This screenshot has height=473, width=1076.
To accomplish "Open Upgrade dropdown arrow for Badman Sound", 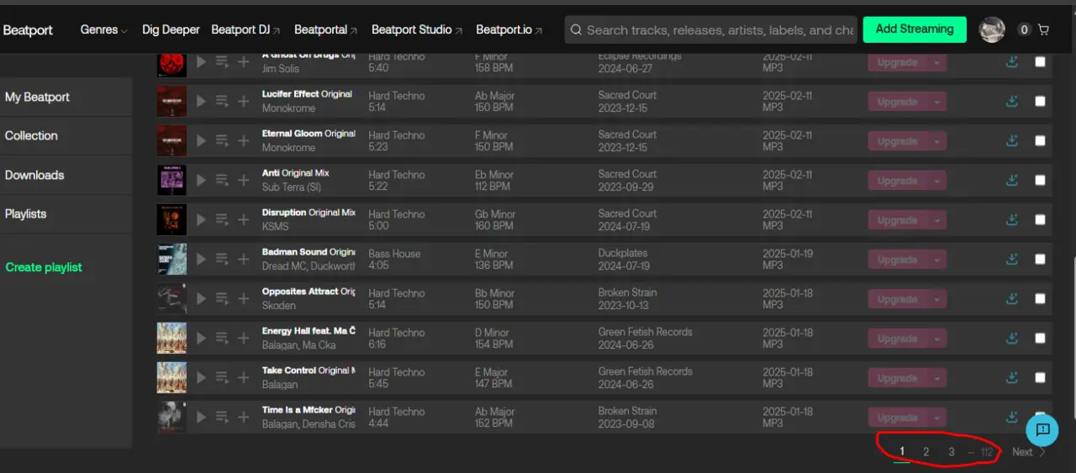I will 936,260.
